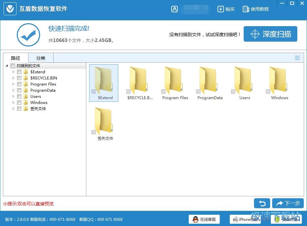This screenshot has width=307, height=226.
Task: Toggle the list view menu icon
Action: coord(297,58)
